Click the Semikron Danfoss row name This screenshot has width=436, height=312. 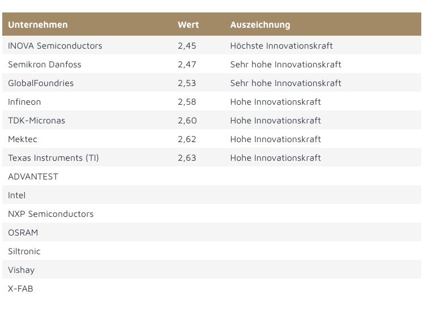pos(45,65)
